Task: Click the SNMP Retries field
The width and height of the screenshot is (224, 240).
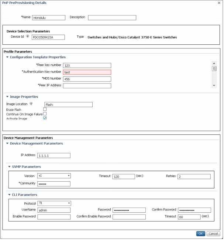Action: tap(194, 176)
